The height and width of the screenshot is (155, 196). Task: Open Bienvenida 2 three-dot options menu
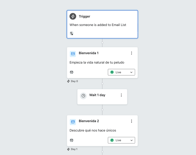pos(131,121)
